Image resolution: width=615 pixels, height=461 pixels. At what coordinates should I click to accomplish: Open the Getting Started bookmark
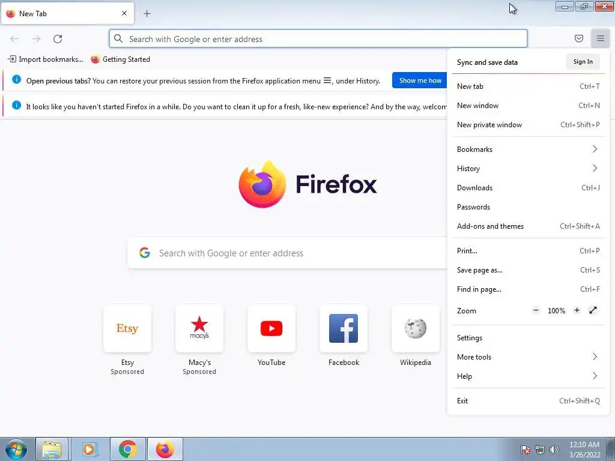point(120,59)
